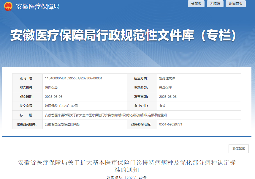The height and width of the screenshot is (179, 255).
Task: Switch to 长辈版 elder-friendly mode
Action: pos(196,4)
